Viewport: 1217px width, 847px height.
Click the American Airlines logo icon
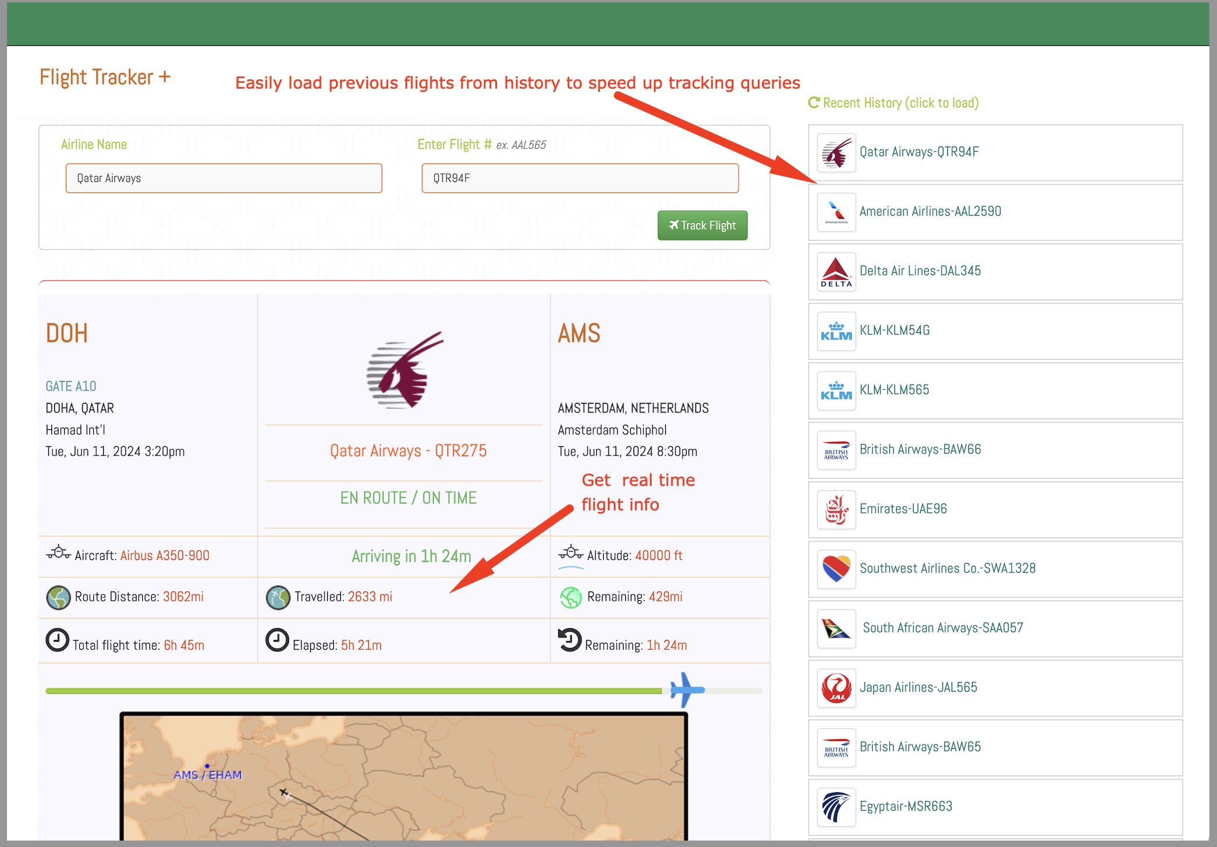(x=836, y=212)
